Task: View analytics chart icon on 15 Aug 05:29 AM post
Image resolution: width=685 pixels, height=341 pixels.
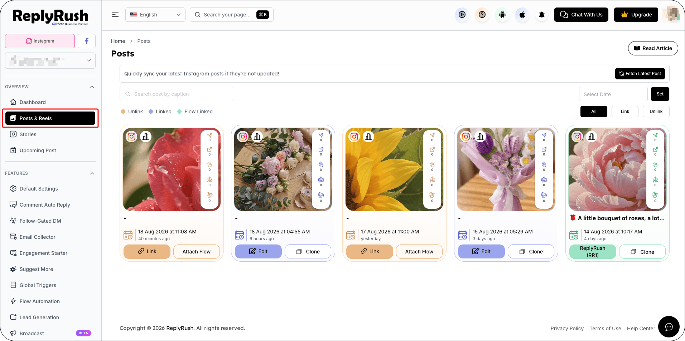Action: 480,137
